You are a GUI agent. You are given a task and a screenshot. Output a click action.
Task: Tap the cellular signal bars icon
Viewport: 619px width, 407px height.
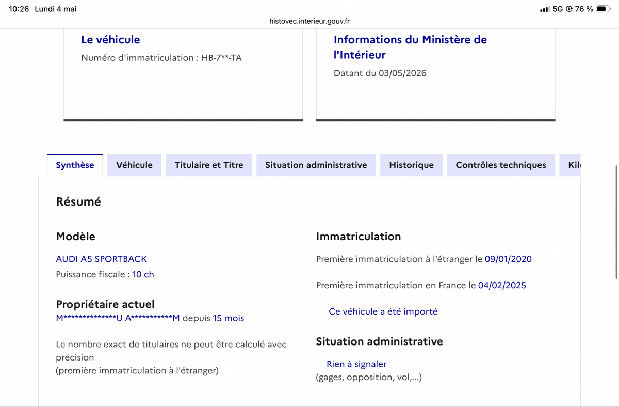click(544, 9)
